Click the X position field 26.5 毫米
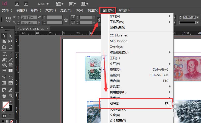The image size is (201, 123). [x=29, y=17]
